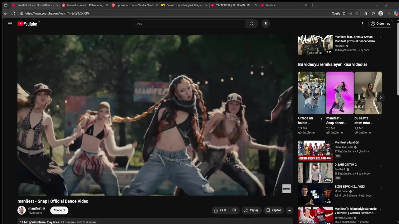Close the YAZACAK BAŞLIK BULAMADIM tab

[x=256, y=5]
